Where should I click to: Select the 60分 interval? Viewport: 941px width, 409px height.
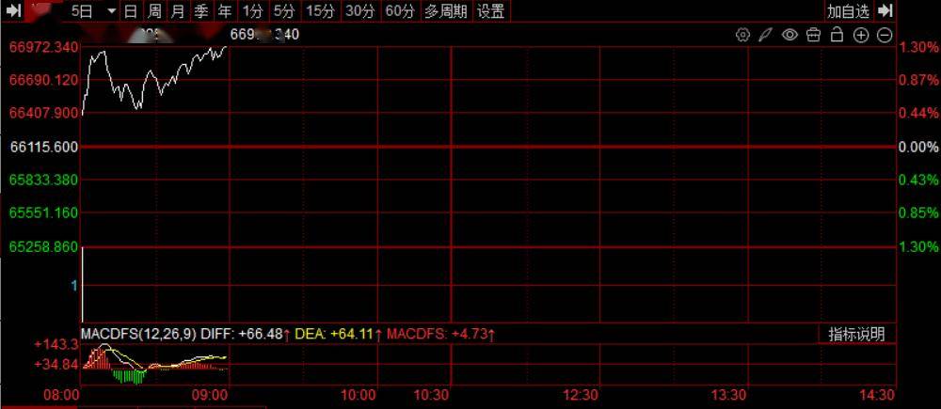point(400,10)
